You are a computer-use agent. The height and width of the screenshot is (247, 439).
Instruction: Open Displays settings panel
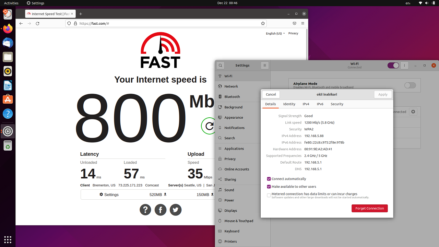(x=243, y=211)
